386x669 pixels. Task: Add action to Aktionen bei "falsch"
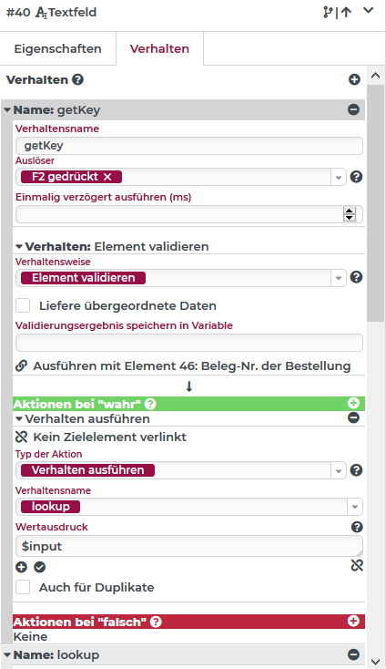[353, 622]
